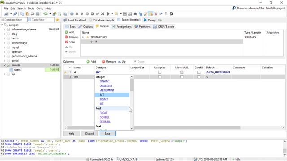
Task: Expand the opencart database node
Action: (4, 52)
